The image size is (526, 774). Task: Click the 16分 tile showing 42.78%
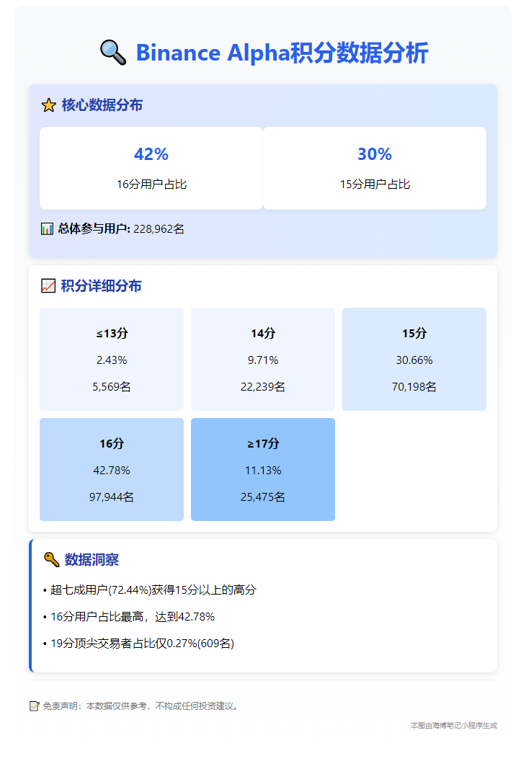coord(112,469)
